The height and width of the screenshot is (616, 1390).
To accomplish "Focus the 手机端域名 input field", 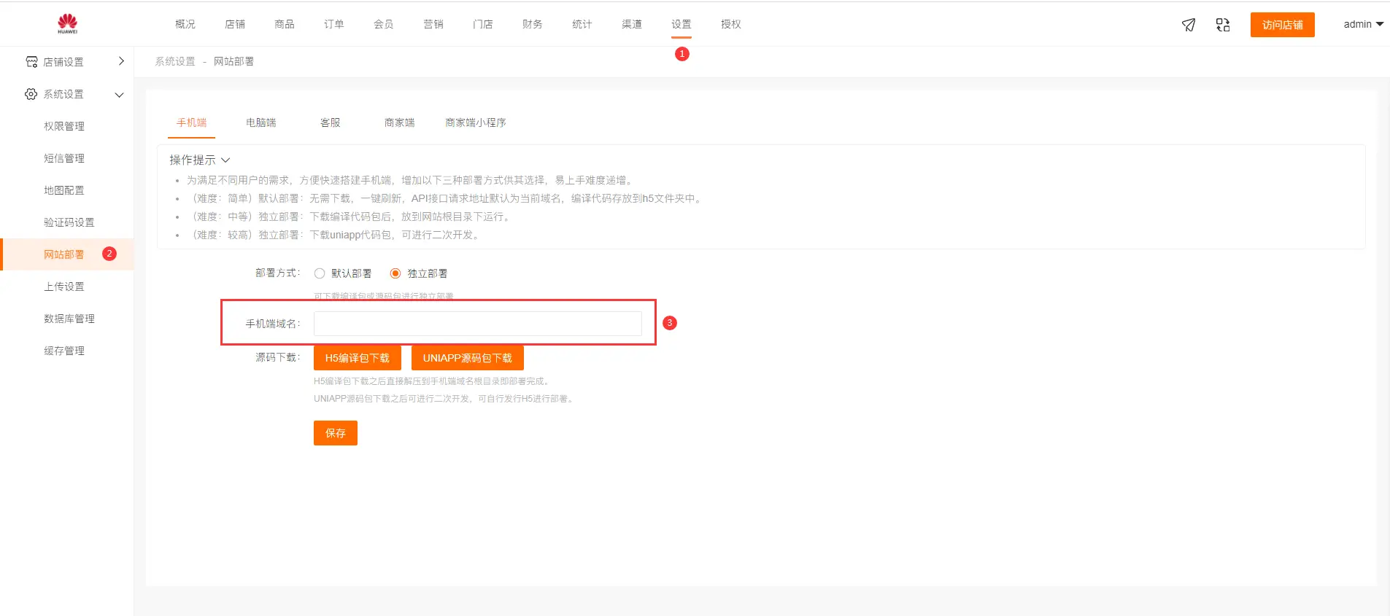I will coord(477,324).
